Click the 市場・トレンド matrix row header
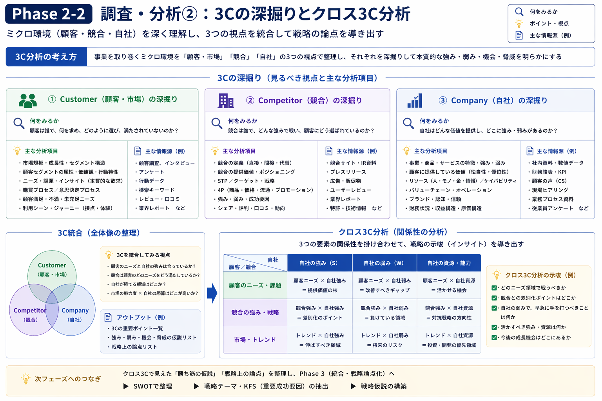602x401 pixels. click(x=255, y=340)
